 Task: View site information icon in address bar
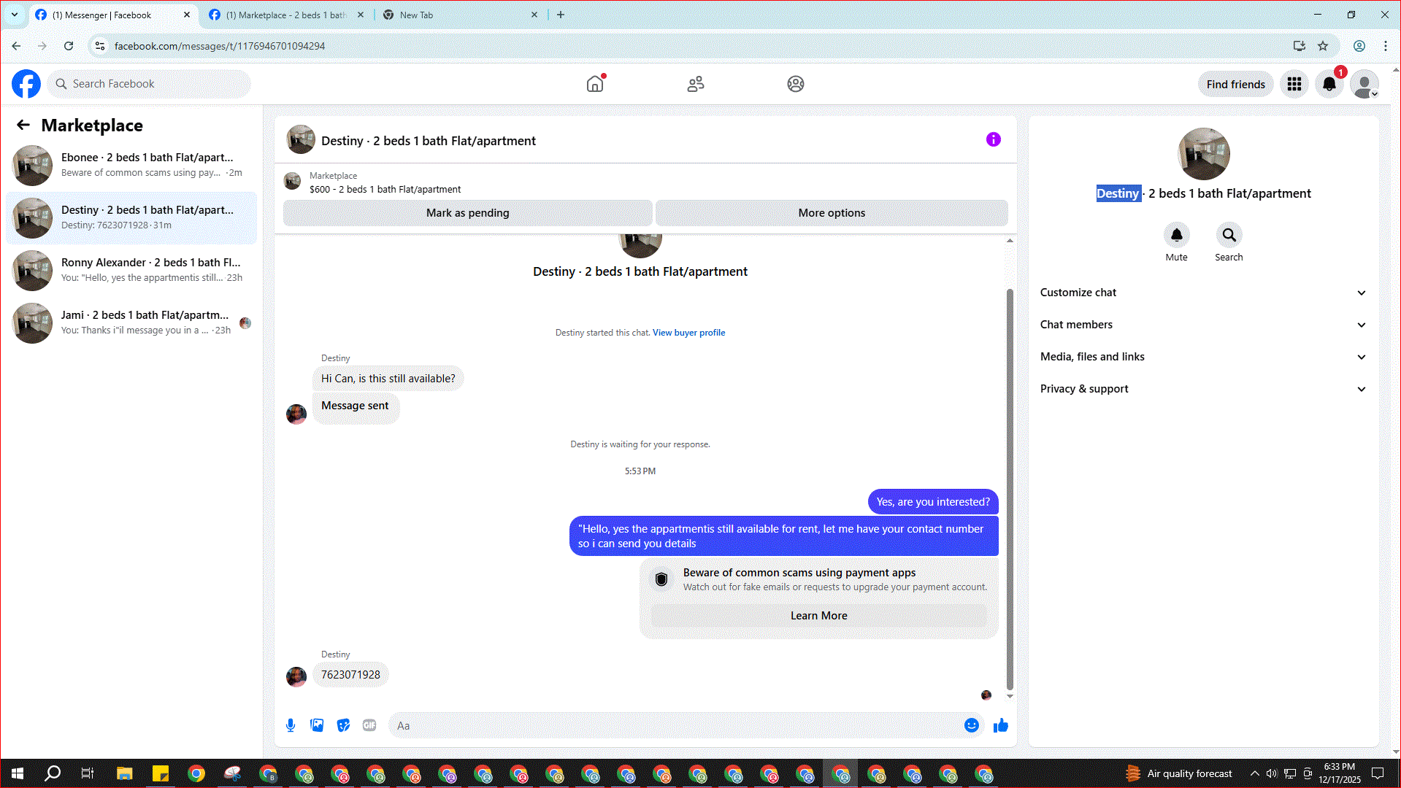[100, 46]
